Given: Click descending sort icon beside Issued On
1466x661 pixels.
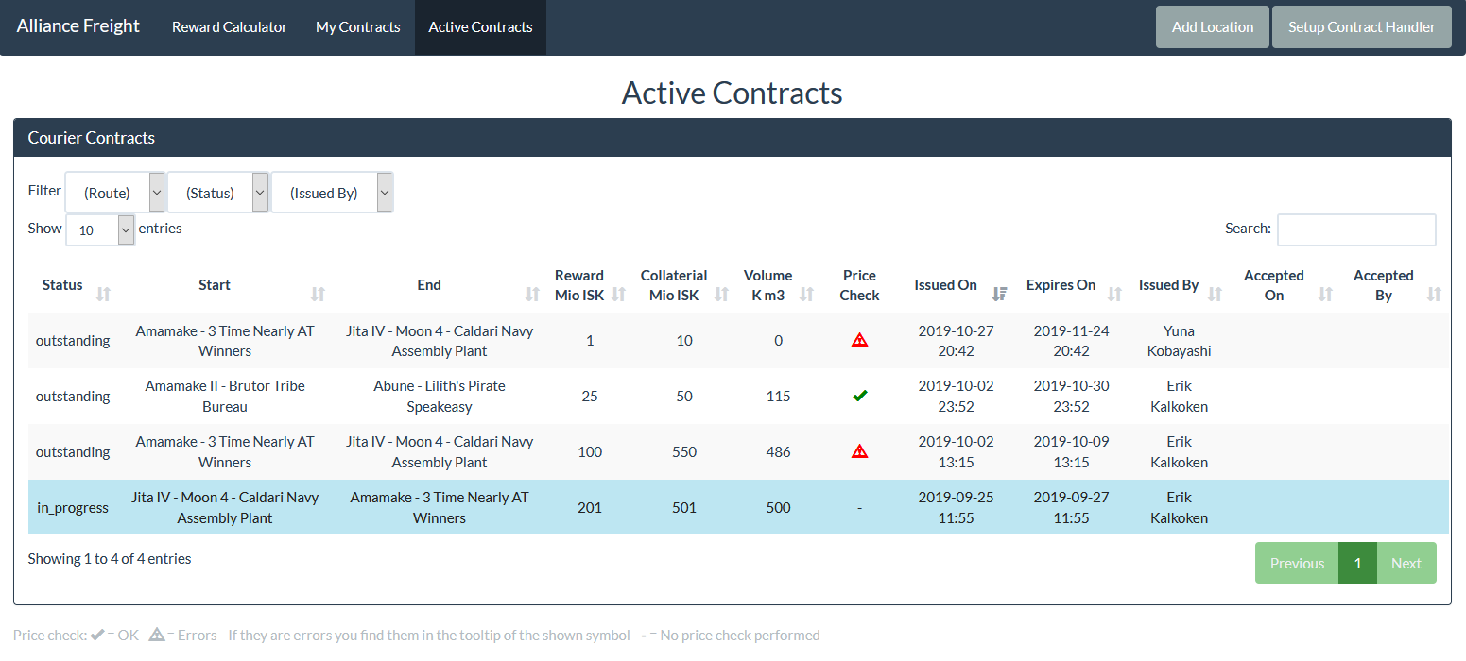Looking at the screenshot, I should (1000, 295).
